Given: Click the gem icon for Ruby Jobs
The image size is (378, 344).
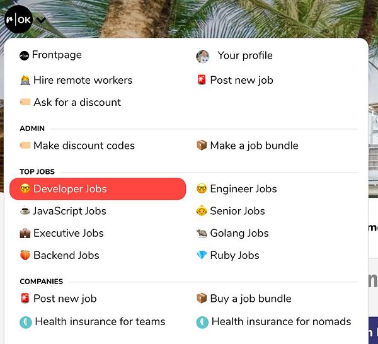Looking at the screenshot, I should coord(202,255).
